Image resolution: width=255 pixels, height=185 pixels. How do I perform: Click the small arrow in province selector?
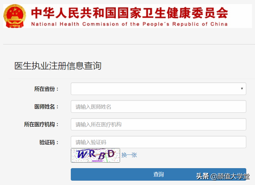point(242,89)
